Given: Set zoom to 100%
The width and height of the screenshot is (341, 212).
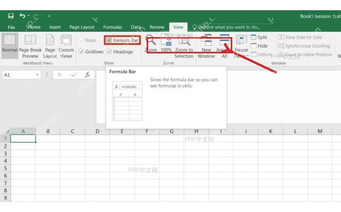Looking at the screenshot, I should tap(166, 44).
